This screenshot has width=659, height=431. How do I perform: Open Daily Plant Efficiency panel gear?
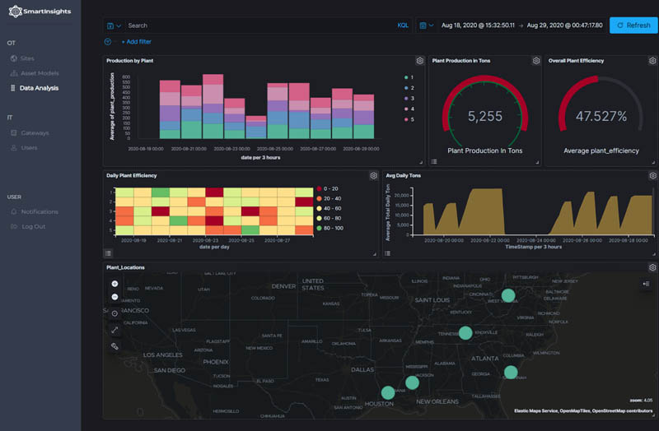tap(373, 176)
